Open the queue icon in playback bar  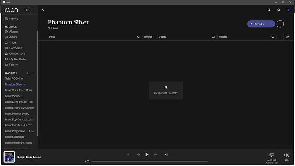pyautogui.click(x=166, y=154)
